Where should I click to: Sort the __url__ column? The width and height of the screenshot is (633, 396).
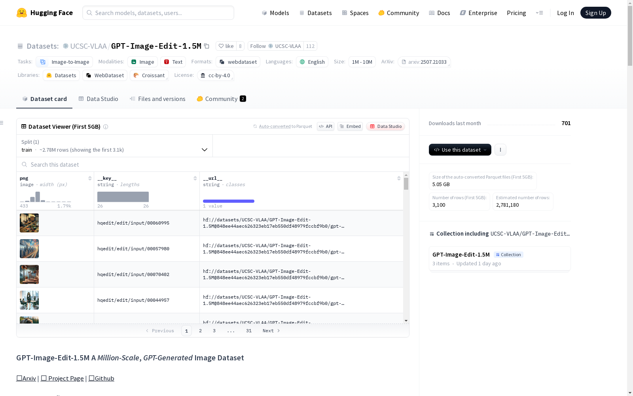[399, 178]
